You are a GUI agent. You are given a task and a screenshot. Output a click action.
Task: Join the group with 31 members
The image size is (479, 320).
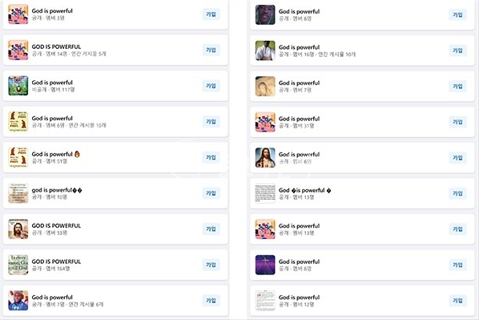pos(457,122)
